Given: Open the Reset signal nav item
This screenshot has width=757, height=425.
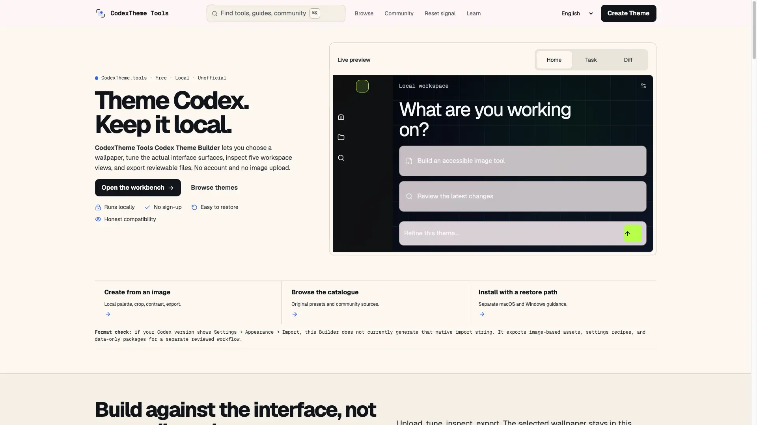Looking at the screenshot, I should pyautogui.click(x=440, y=13).
